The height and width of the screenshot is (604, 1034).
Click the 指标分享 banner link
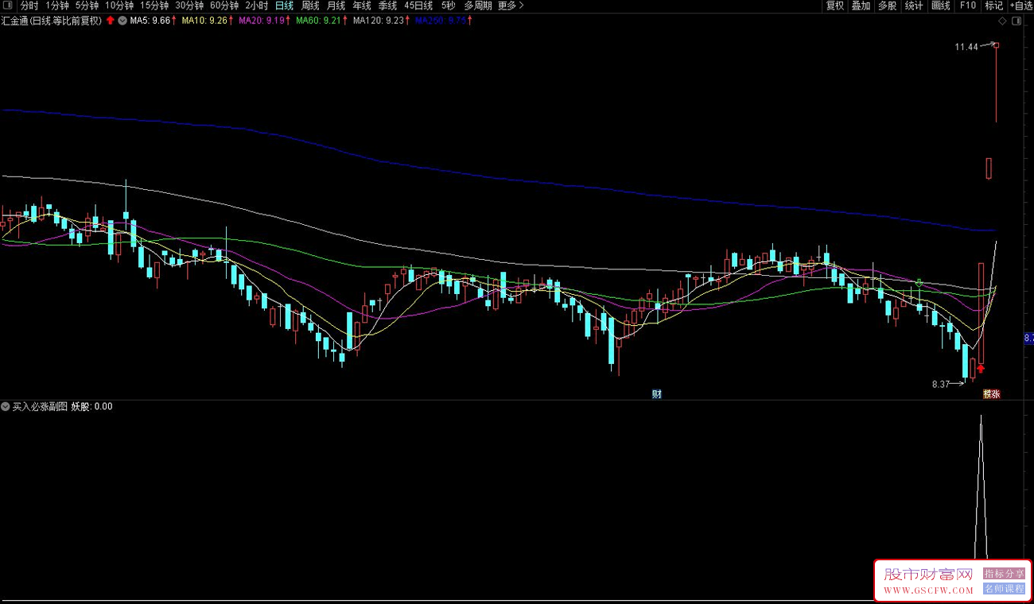(x=1005, y=574)
